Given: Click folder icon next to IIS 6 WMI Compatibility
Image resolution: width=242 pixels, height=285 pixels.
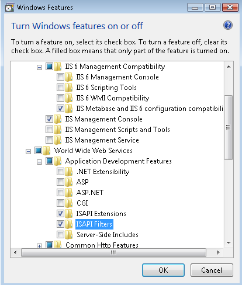Looking at the screenshot, I should point(69,98).
